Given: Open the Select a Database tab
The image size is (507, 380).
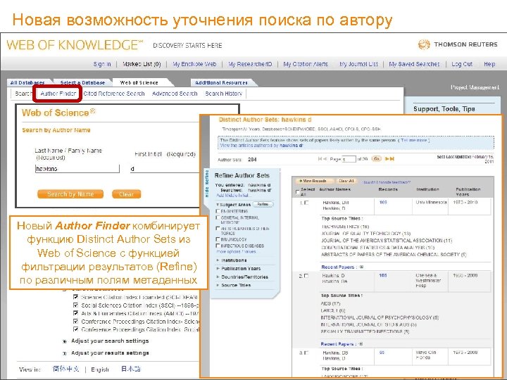Looking at the screenshot, I should (82, 83).
